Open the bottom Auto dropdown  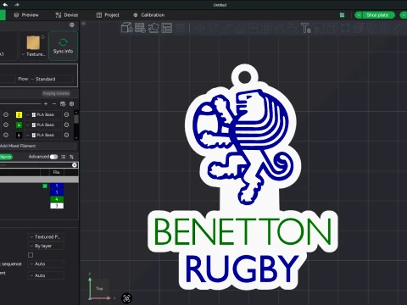click(x=46, y=275)
